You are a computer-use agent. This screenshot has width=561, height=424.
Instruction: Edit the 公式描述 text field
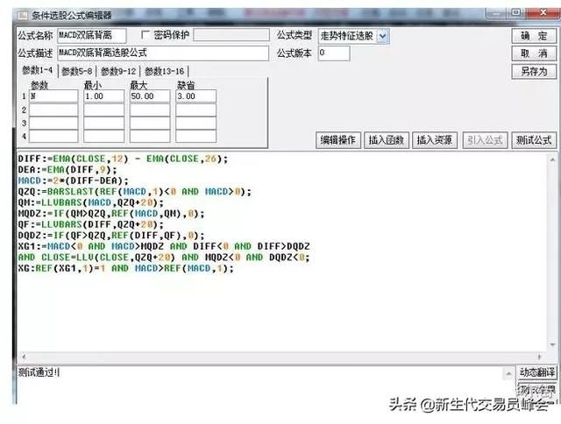pos(163,53)
